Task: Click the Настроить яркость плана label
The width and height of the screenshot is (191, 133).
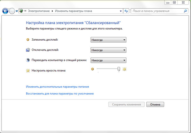Action: (49, 70)
